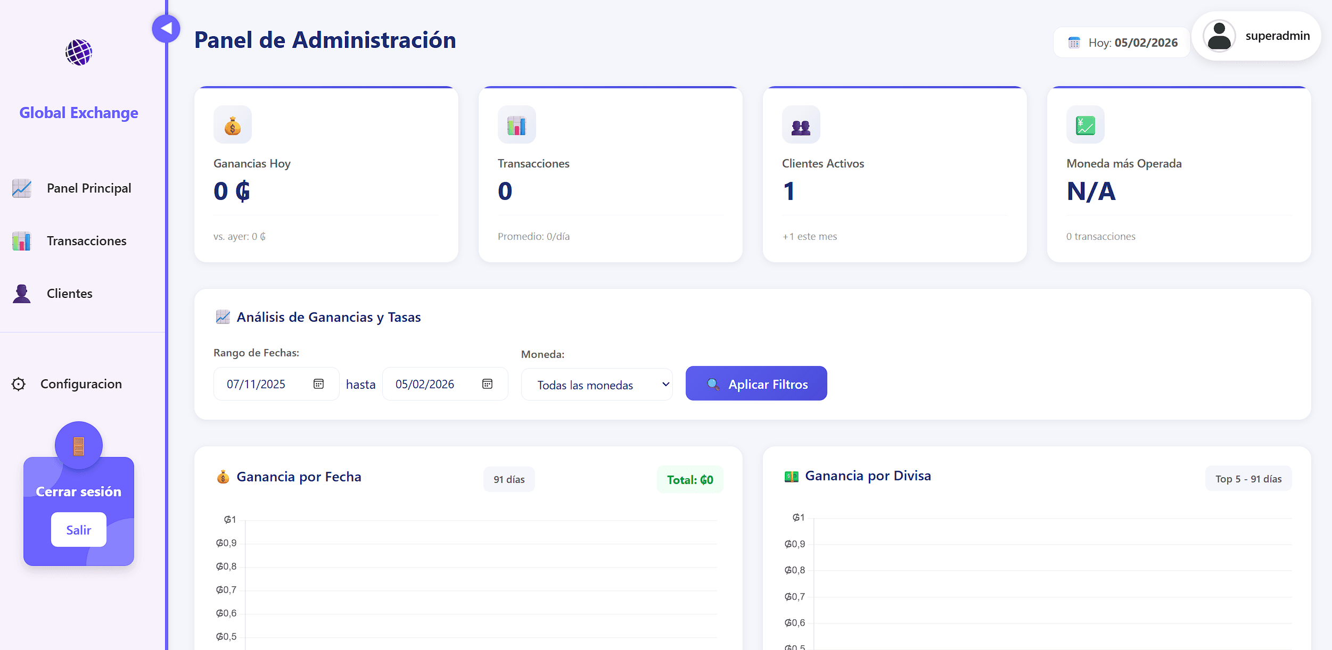Click the Ganancia por Divisa heading
The width and height of the screenshot is (1332, 650).
click(868, 476)
